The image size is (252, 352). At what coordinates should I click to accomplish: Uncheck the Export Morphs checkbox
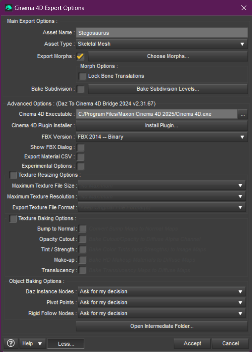(80, 56)
